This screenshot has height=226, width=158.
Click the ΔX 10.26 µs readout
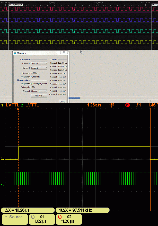point(28,210)
